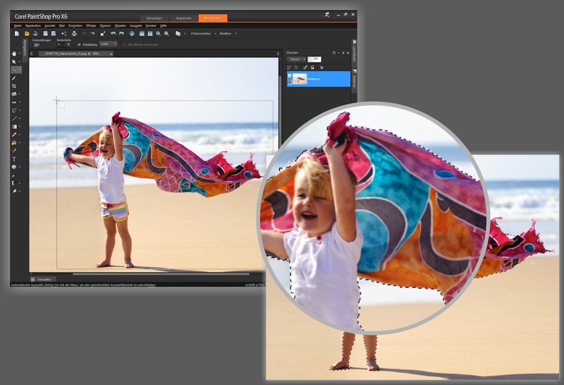
Task: Open the Auswahl menu
Action: pos(136,26)
